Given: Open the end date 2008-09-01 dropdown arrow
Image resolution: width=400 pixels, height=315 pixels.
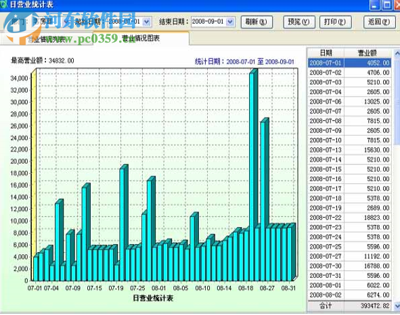Looking at the screenshot, I should point(230,22).
